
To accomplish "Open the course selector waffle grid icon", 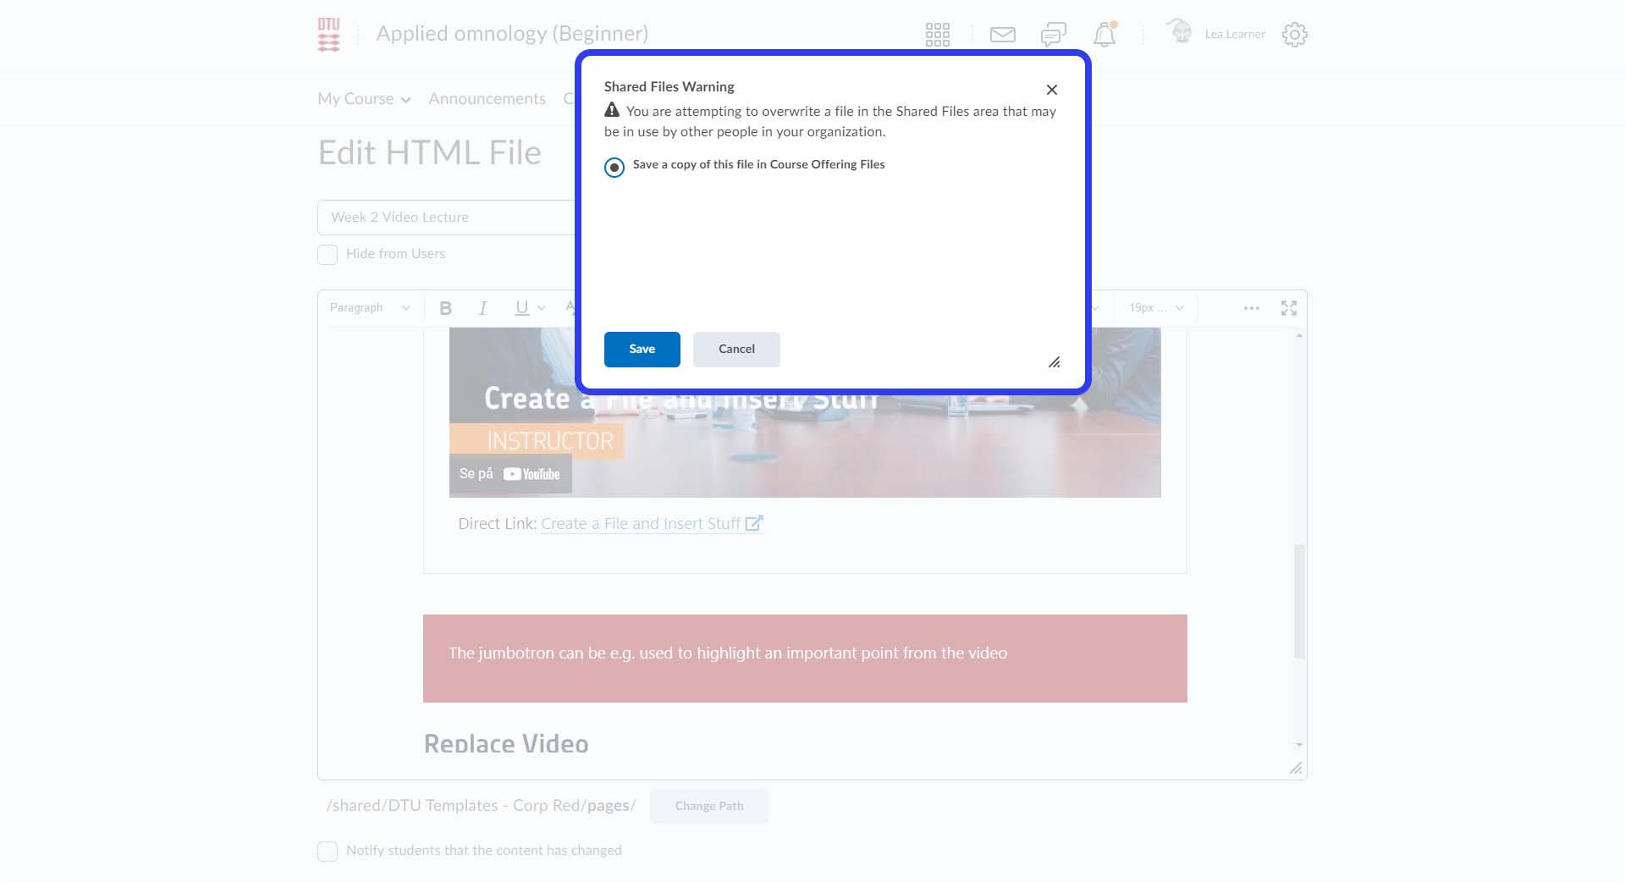I will [937, 35].
